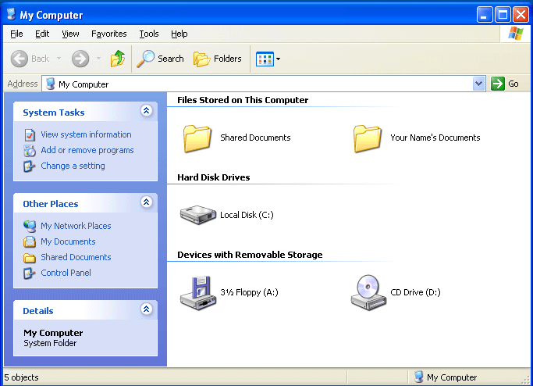Viewport: 533px width, 386px height.
Task: Click the My Computer icon in address bar
Action: pyautogui.click(x=51, y=84)
